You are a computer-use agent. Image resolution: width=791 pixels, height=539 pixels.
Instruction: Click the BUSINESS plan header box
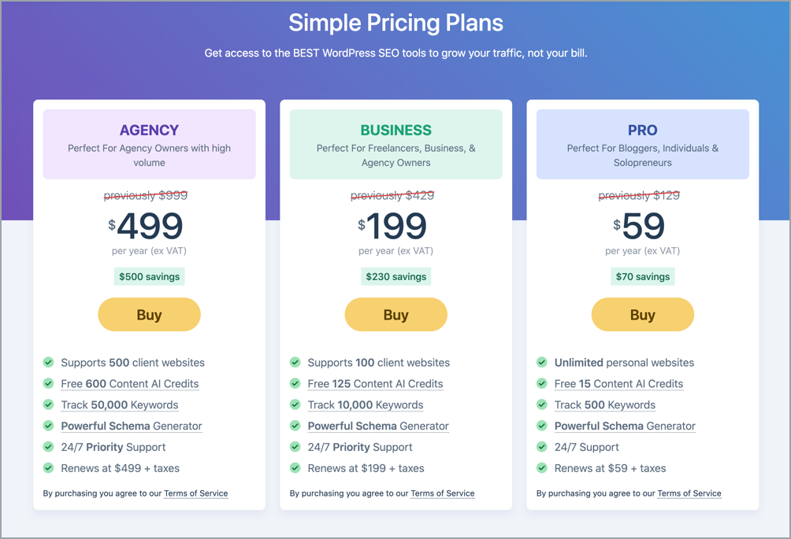pos(396,144)
